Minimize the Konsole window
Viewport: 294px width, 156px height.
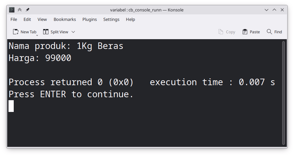click(x=267, y=10)
